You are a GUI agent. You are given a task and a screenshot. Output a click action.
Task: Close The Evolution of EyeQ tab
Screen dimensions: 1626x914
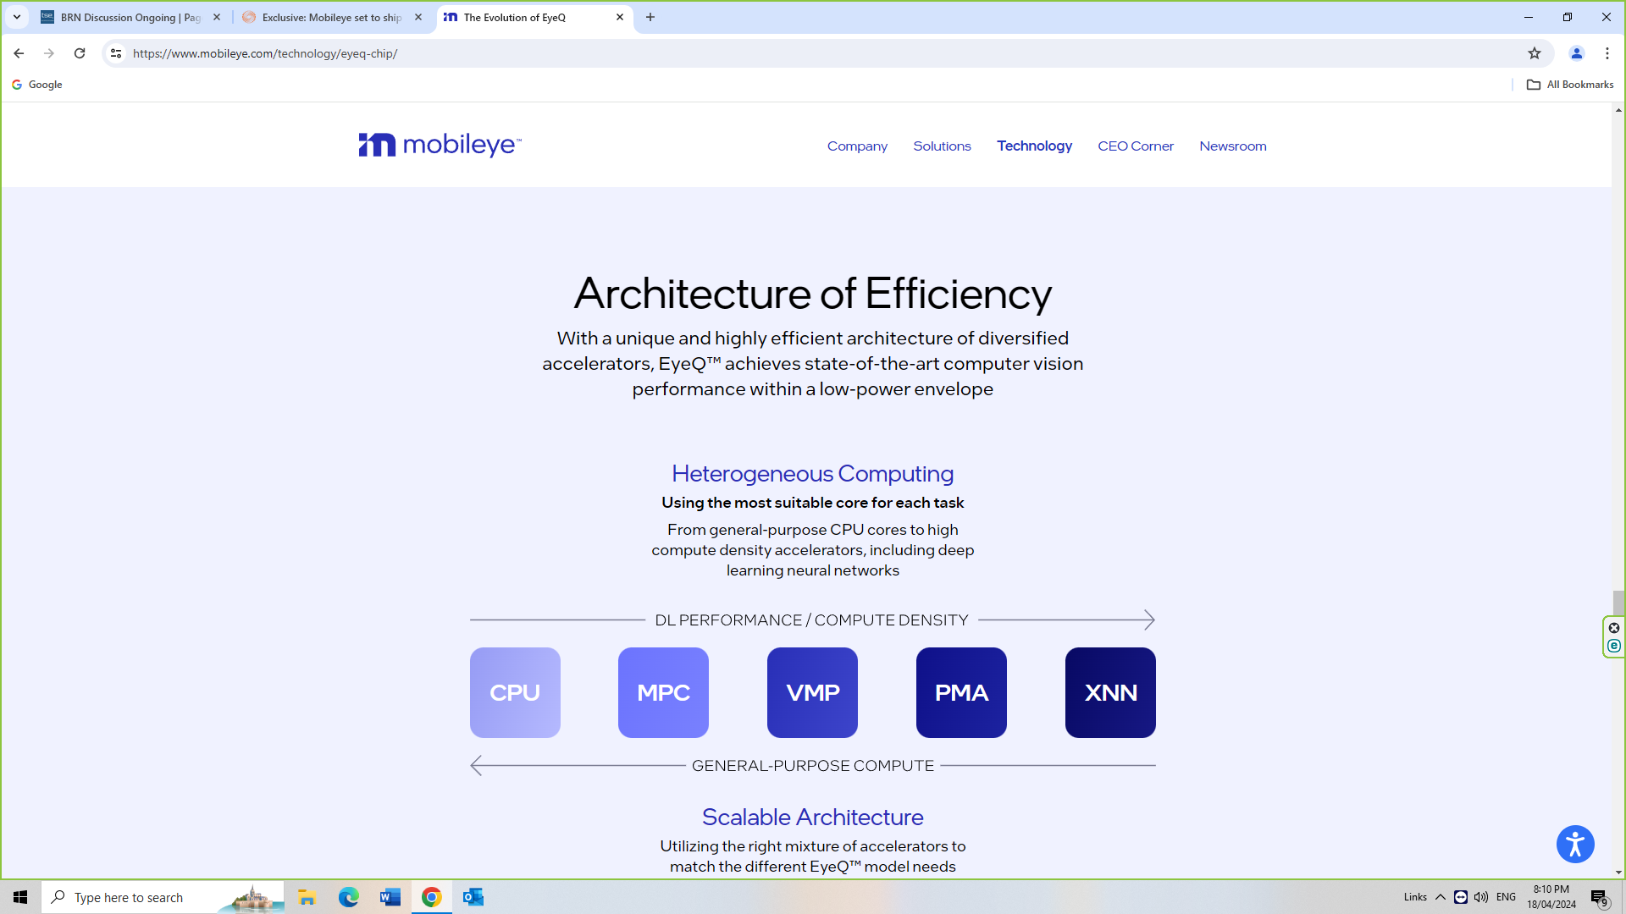620,17
